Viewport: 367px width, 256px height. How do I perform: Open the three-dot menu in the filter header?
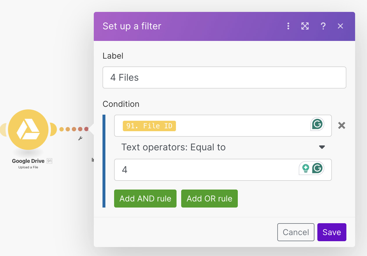[x=288, y=26]
